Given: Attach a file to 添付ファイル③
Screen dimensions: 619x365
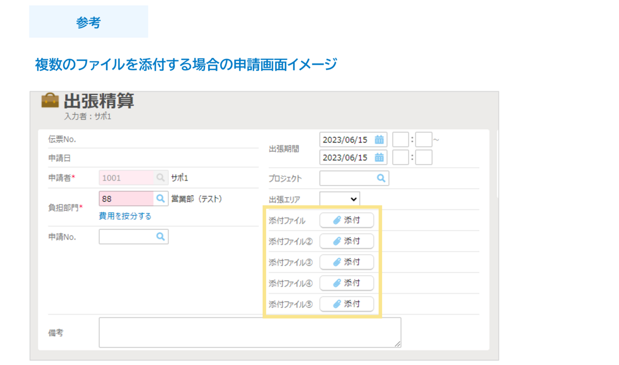Looking at the screenshot, I should pos(347,262).
